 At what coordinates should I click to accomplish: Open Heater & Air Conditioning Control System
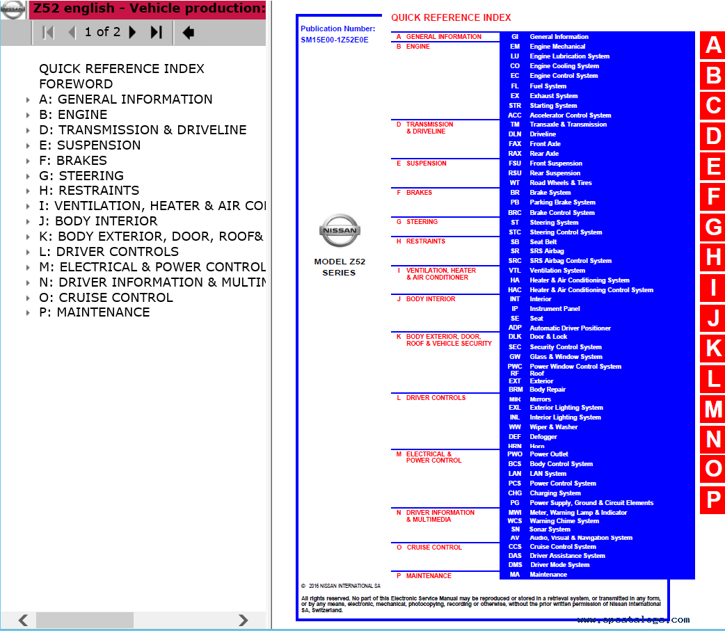(x=591, y=290)
